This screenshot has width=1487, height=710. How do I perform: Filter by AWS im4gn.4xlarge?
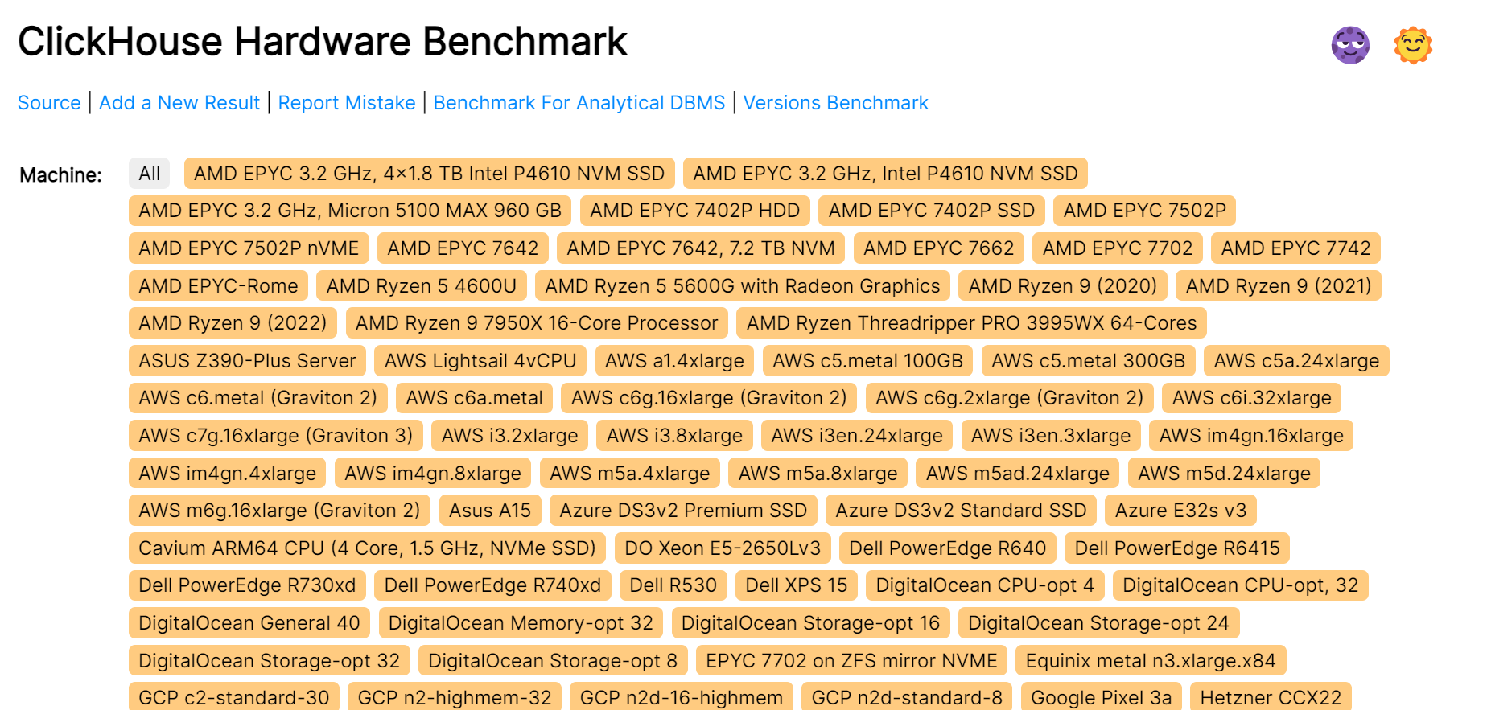click(228, 474)
